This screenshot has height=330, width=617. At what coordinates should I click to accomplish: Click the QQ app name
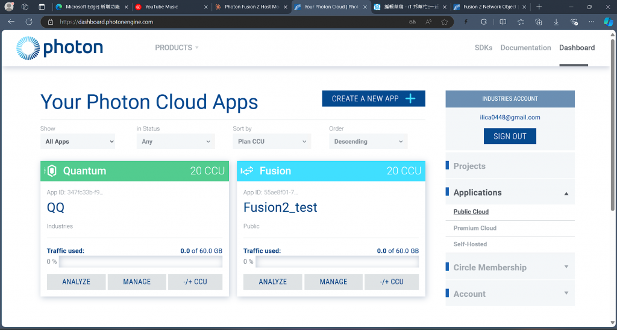coord(55,208)
